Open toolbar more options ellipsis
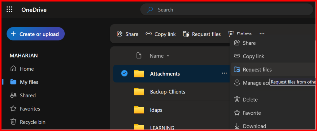 pyautogui.click(x=262, y=34)
